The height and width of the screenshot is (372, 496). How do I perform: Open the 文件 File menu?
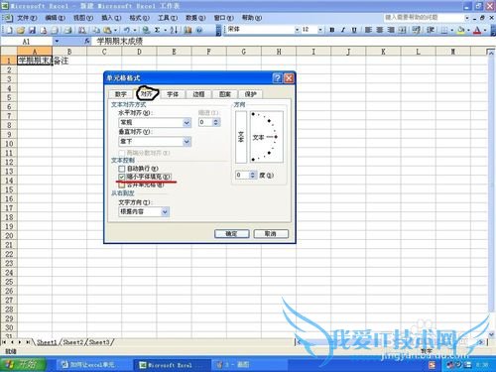(27, 18)
